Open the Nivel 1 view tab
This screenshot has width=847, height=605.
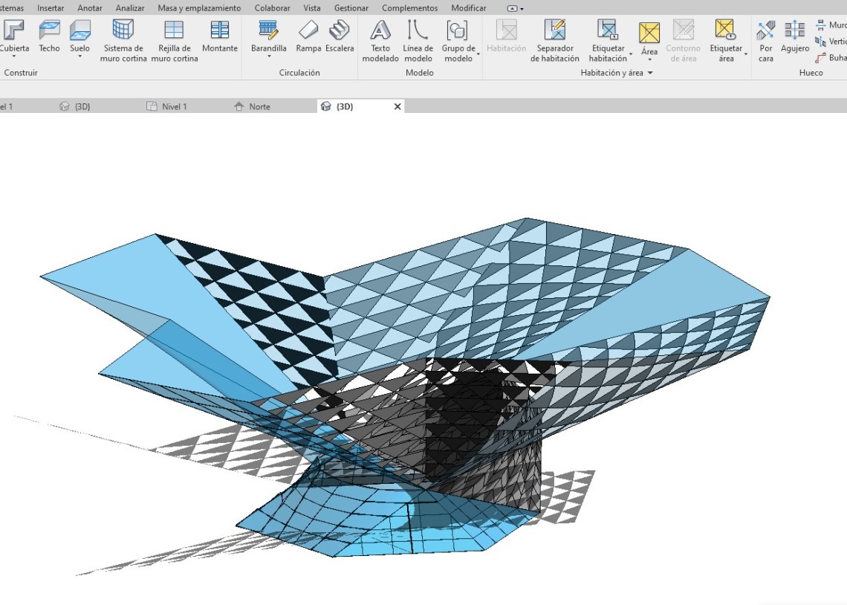[x=174, y=106]
